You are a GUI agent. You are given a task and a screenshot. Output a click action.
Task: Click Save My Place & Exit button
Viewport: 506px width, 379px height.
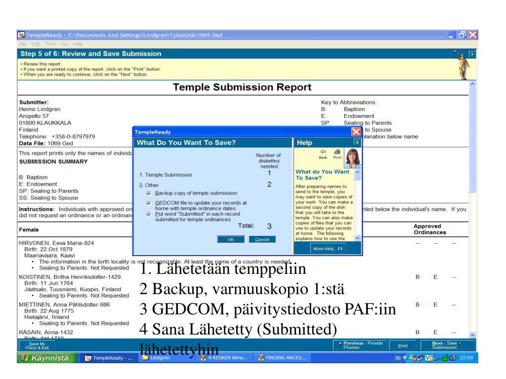click(x=37, y=346)
